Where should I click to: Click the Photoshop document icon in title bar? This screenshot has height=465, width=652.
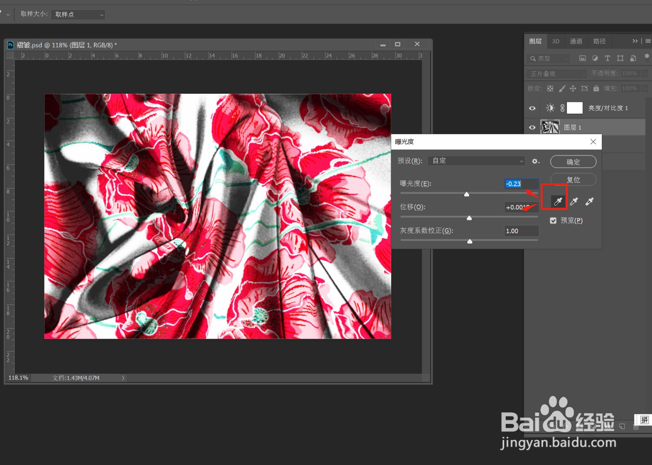coord(11,45)
